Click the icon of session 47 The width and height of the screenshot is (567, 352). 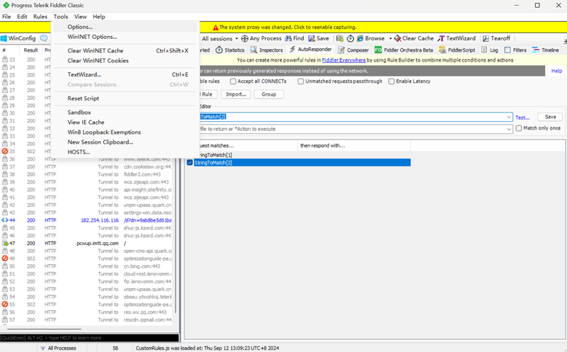pos(5,243)
